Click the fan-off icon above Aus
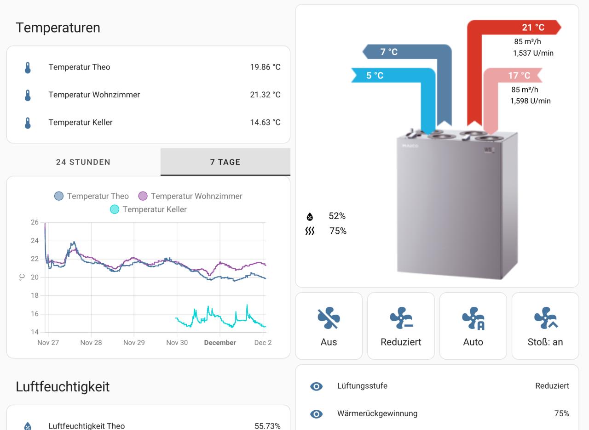The image size is (589, 430). [329, 318]
